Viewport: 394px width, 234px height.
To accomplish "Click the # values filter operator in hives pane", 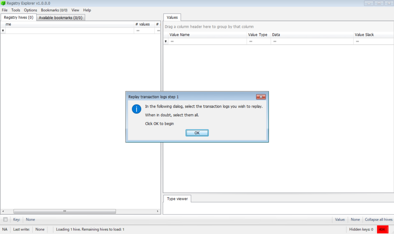I will [x=138, y=31].
